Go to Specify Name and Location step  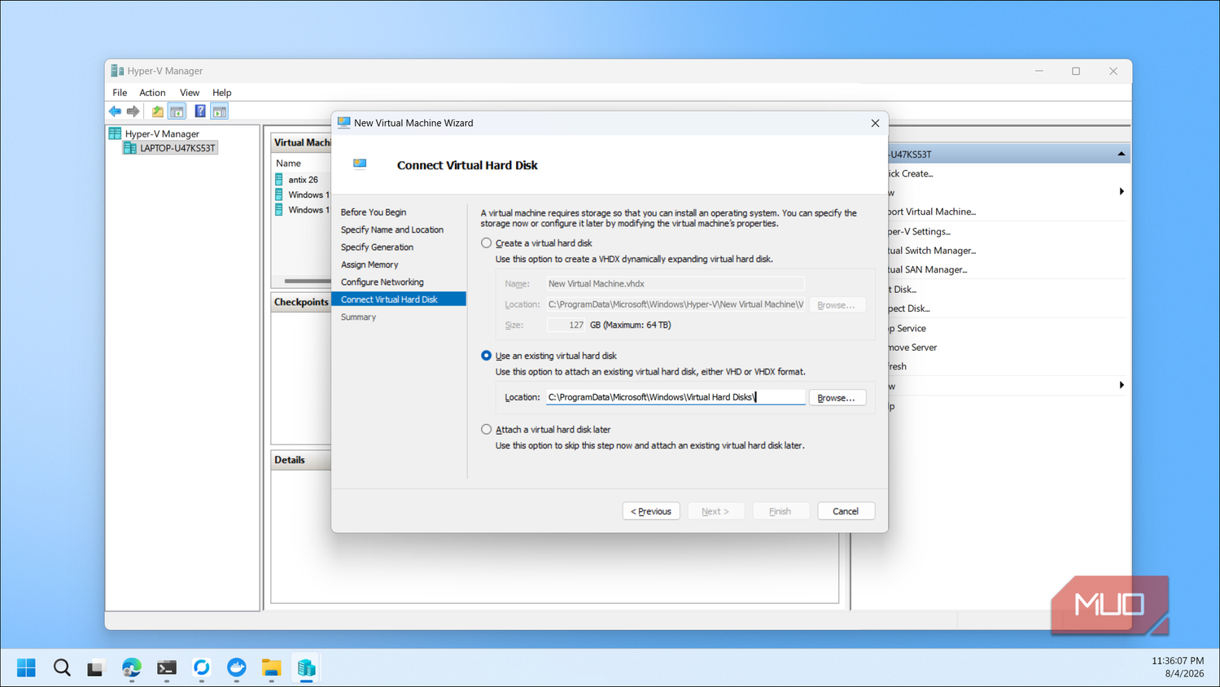(392, 230)
